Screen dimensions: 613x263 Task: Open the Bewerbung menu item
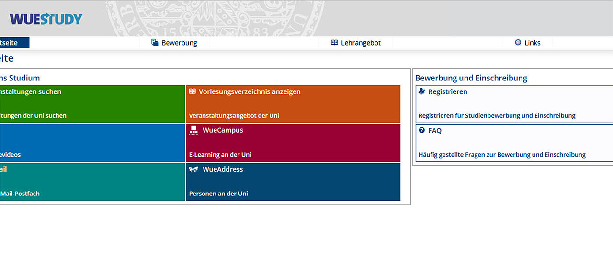point(179,43)
